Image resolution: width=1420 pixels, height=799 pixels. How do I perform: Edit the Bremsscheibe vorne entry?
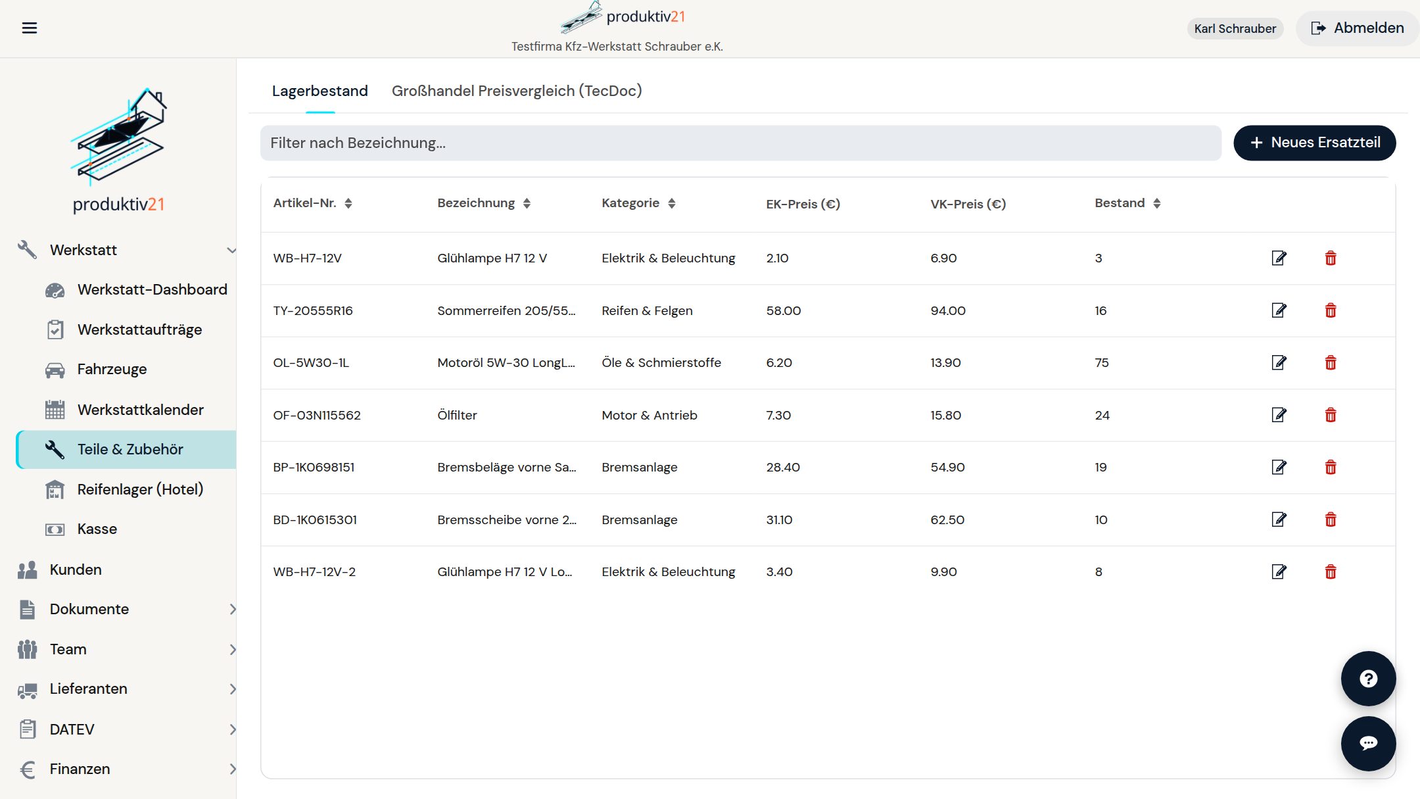tap(1279, 520)
